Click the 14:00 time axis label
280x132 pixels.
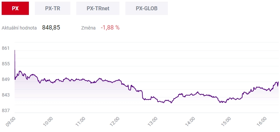point(190,122)
